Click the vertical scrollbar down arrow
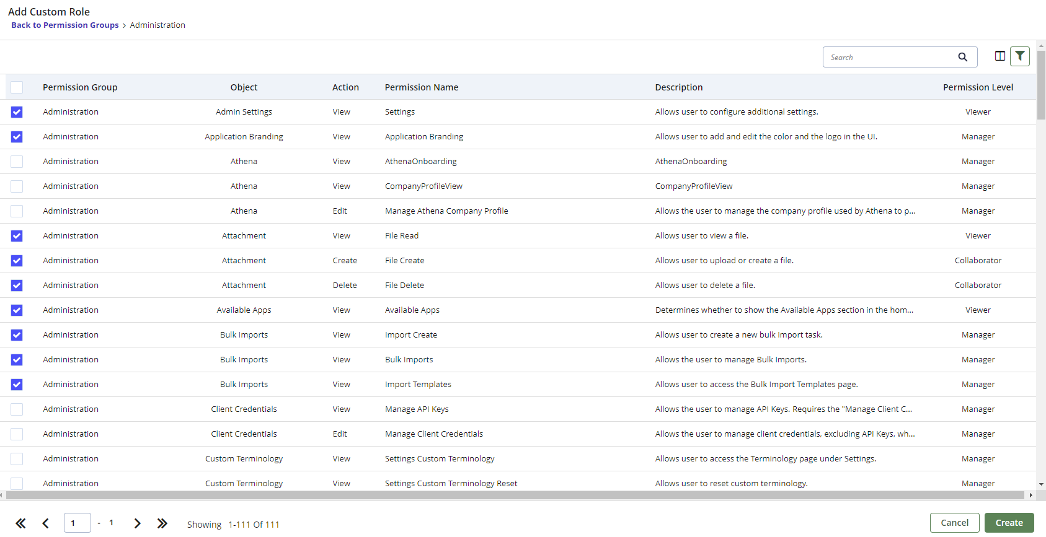1046x537 pixels. 1041,484
